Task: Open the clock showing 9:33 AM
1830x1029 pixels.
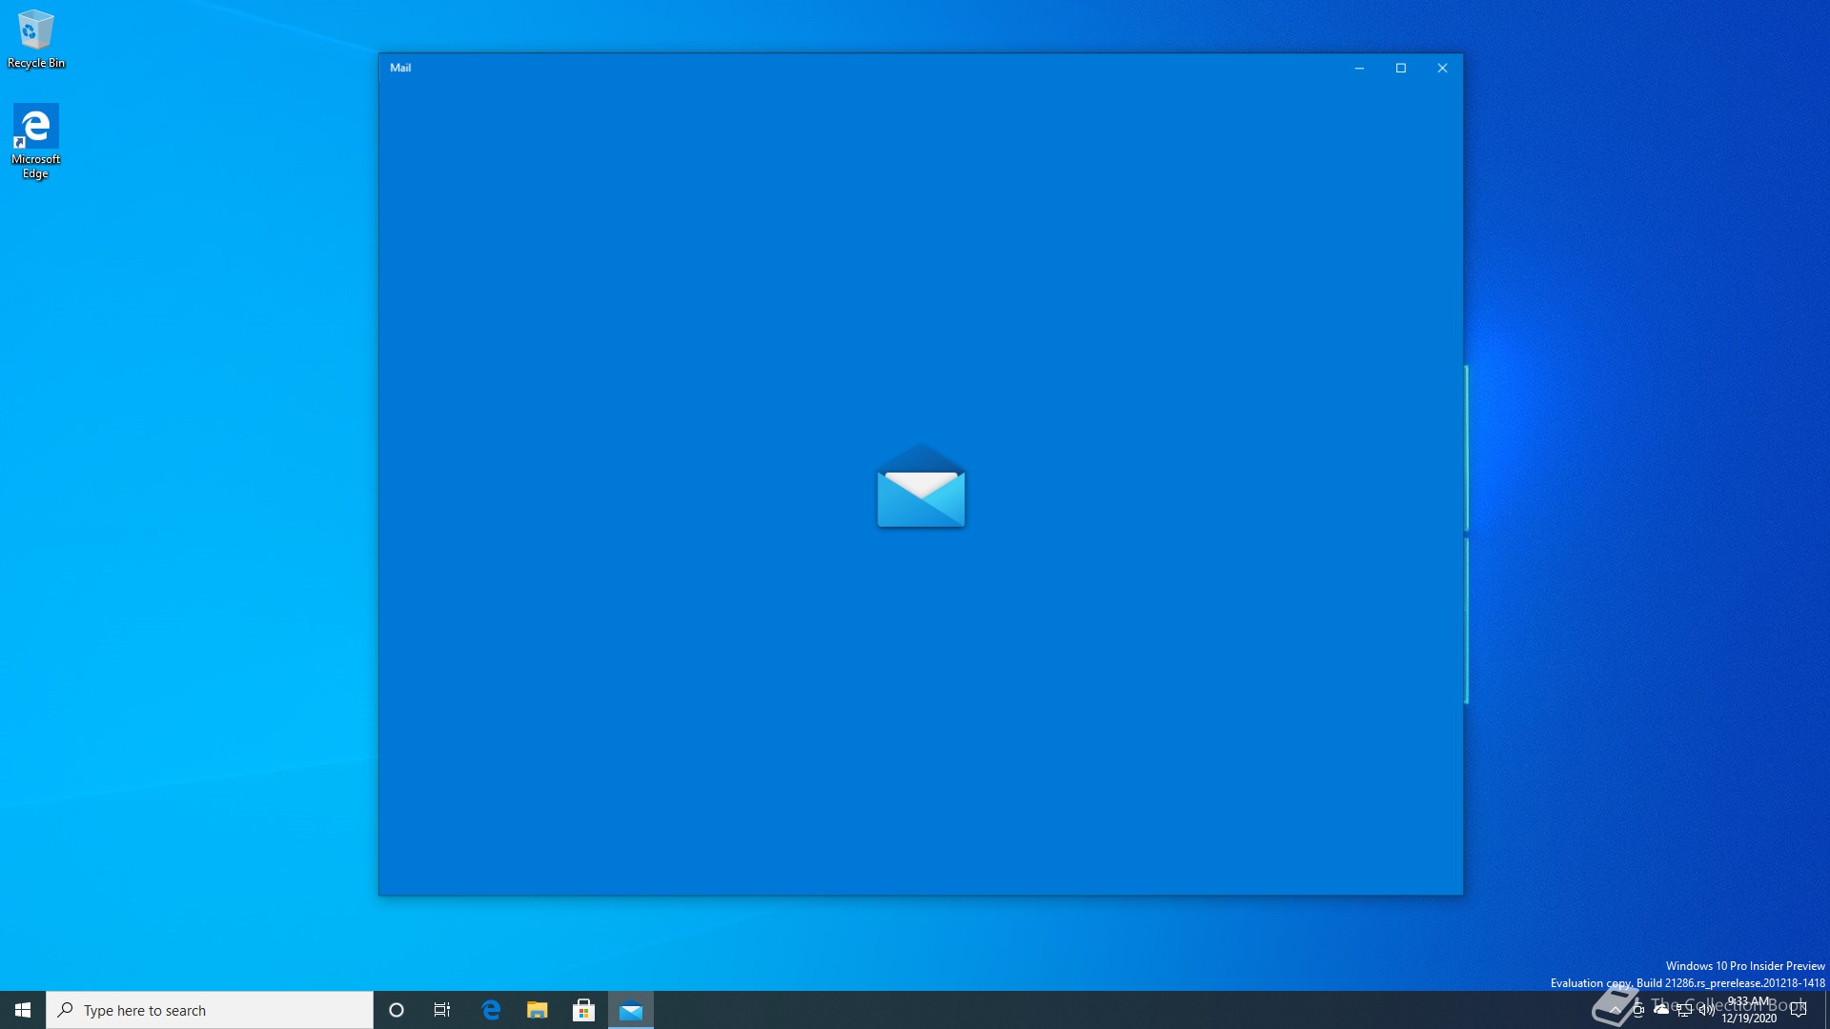Action: pyautogui.click(x=1749, y=1010)
